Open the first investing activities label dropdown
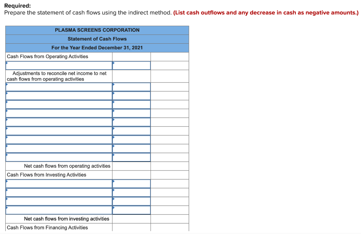 [59, 184]
